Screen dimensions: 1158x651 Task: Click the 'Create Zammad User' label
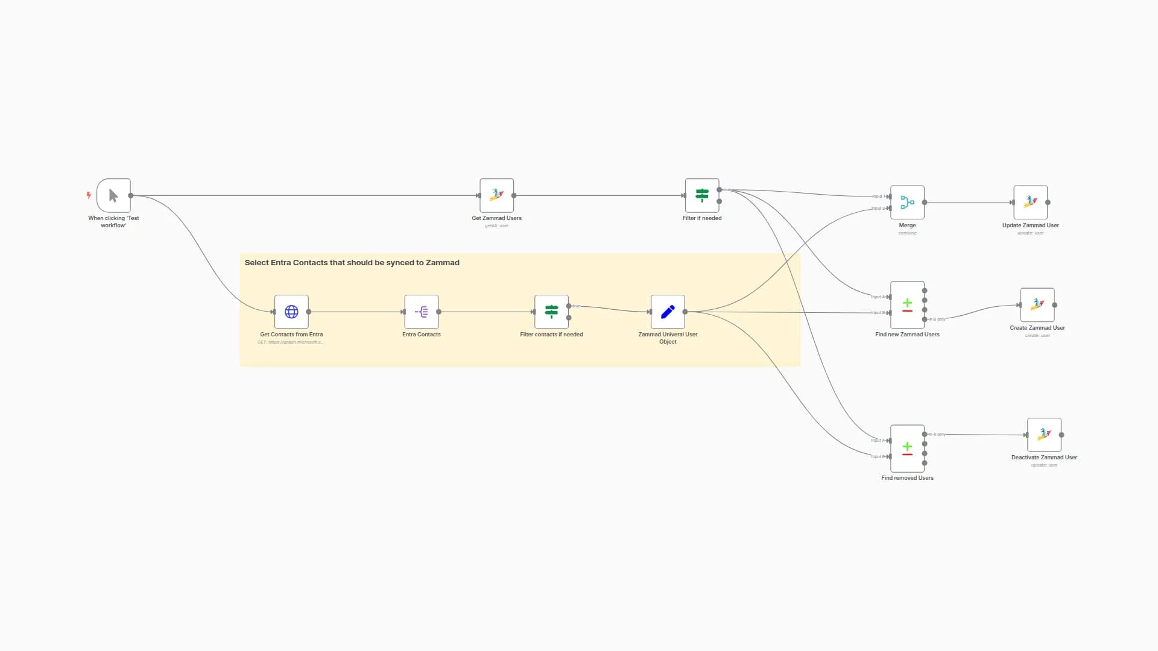click(x=1037, y=328)
